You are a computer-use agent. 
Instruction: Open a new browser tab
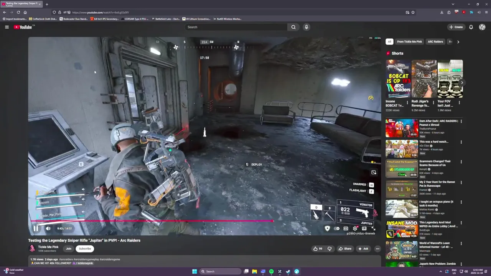47,4
